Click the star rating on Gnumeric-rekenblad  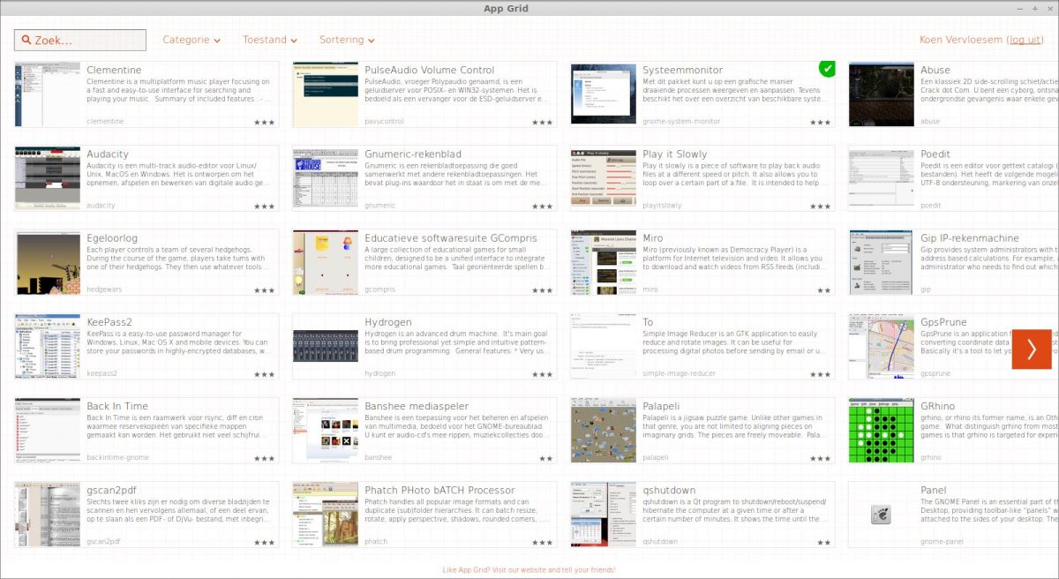click(541, 206)
